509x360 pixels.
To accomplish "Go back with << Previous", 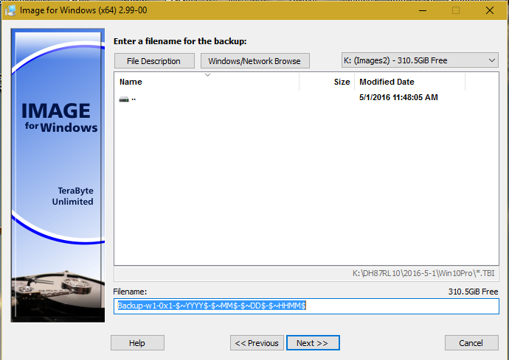I will pos(257,343).
